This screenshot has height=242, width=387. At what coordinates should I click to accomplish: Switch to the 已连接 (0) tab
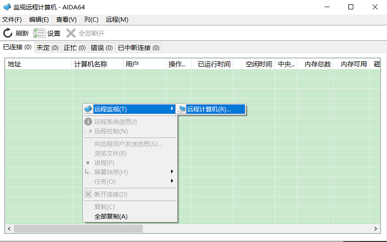coord(17,47)
